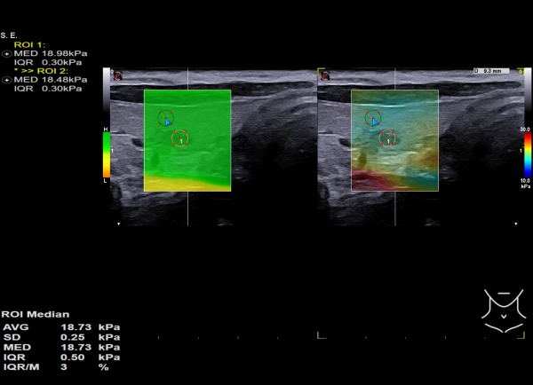
Task: Click the plus icon beside ROI 2 MED
Action: pyautogui.click(x=5, y=80)
